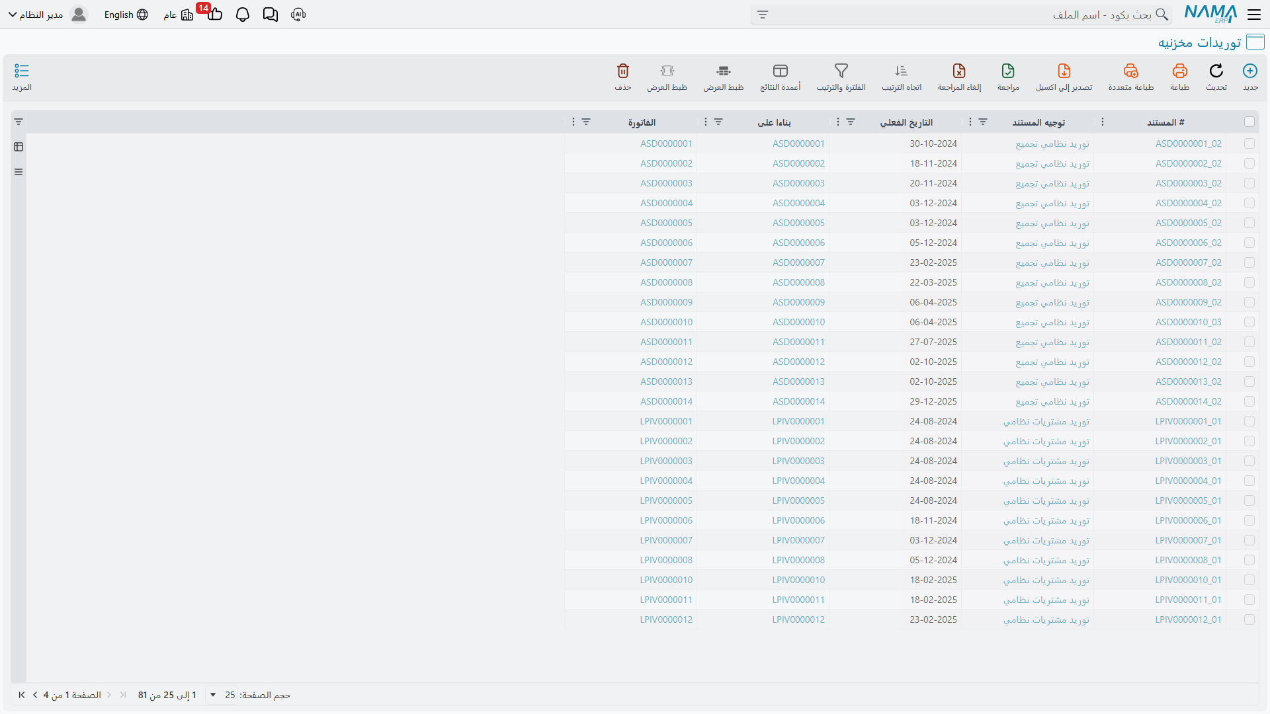Open Filter and Sort (الفلترة والترتيب)
Image resolution: width=1270 pixels, height=714 pixels.
841,71
